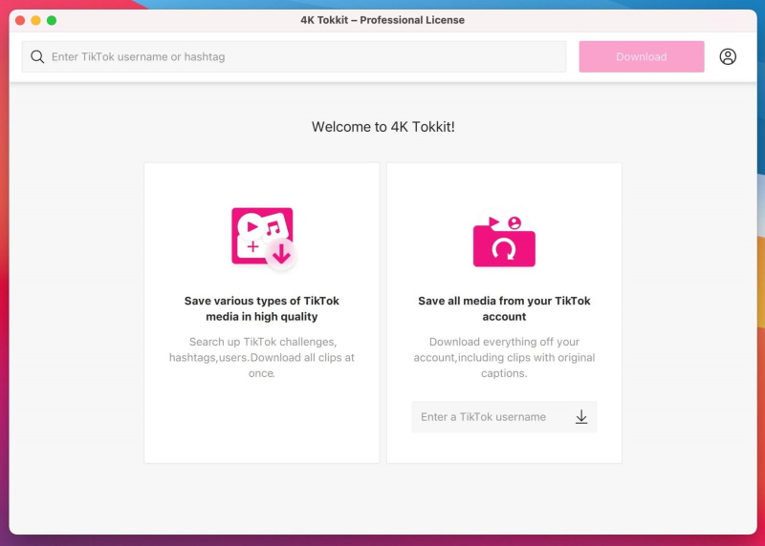Click the pink Download button

[x=641, y=57]
